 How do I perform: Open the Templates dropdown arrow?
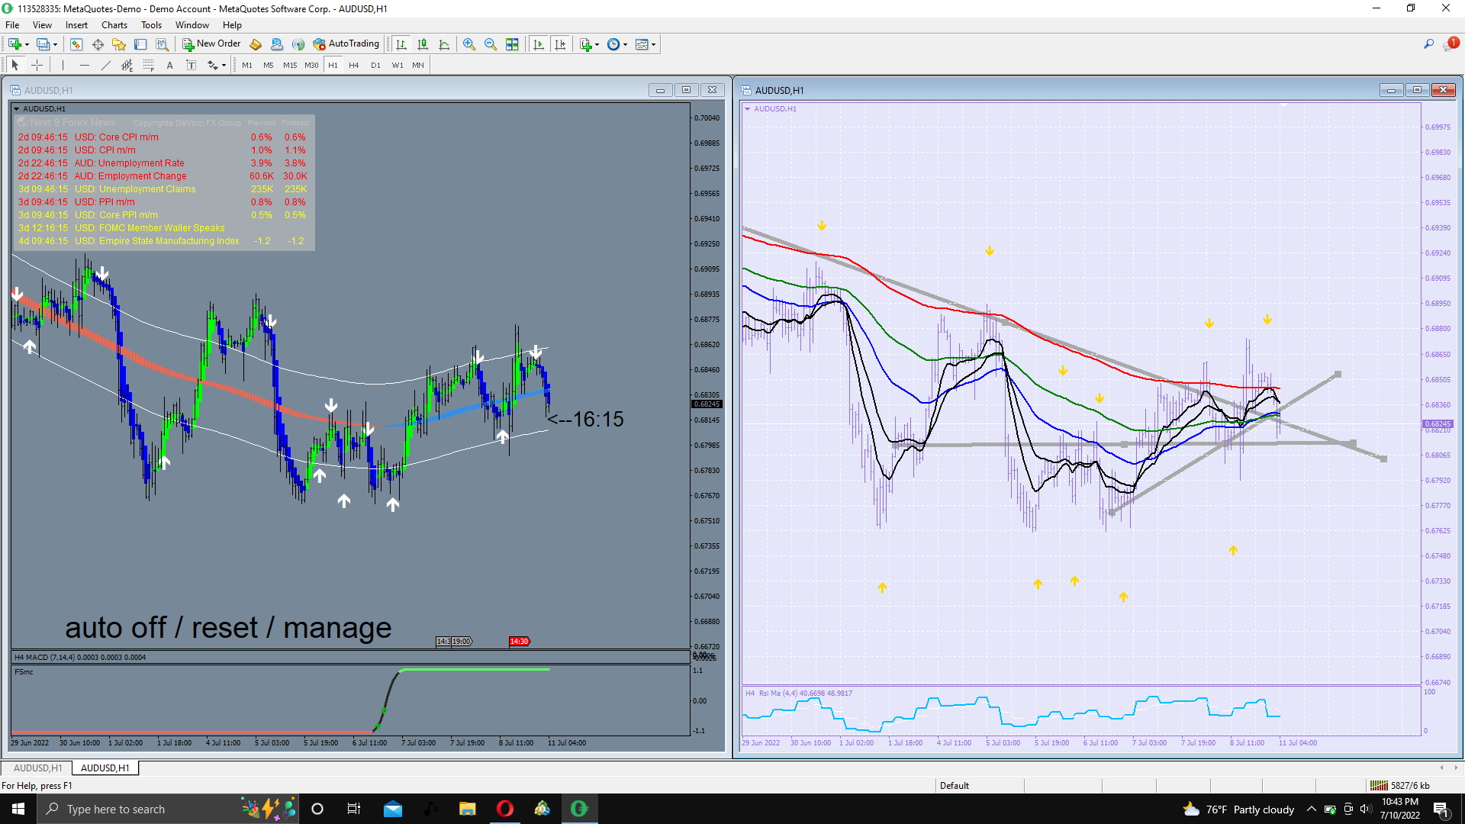653,44
